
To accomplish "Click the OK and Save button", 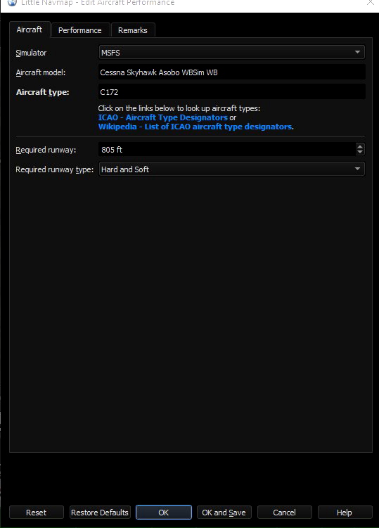I will (224, 512).
